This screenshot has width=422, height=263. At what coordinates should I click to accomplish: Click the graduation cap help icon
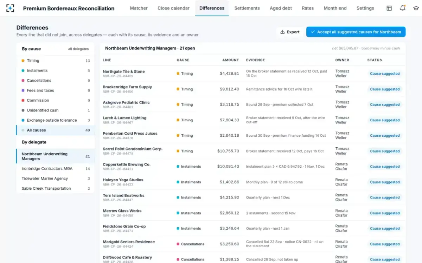click(x=416, y=8)
